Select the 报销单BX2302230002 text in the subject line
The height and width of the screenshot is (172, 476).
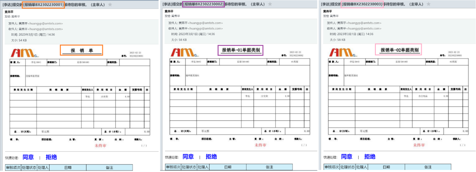[204, 4]
